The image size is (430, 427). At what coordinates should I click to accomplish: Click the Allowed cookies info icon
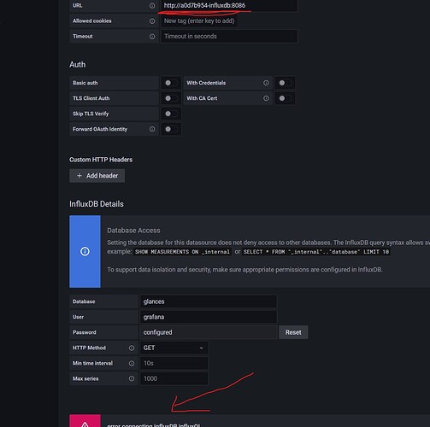pos(152,20)
